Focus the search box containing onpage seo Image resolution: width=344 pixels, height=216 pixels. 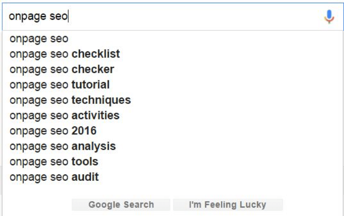[x=173, y=16]
